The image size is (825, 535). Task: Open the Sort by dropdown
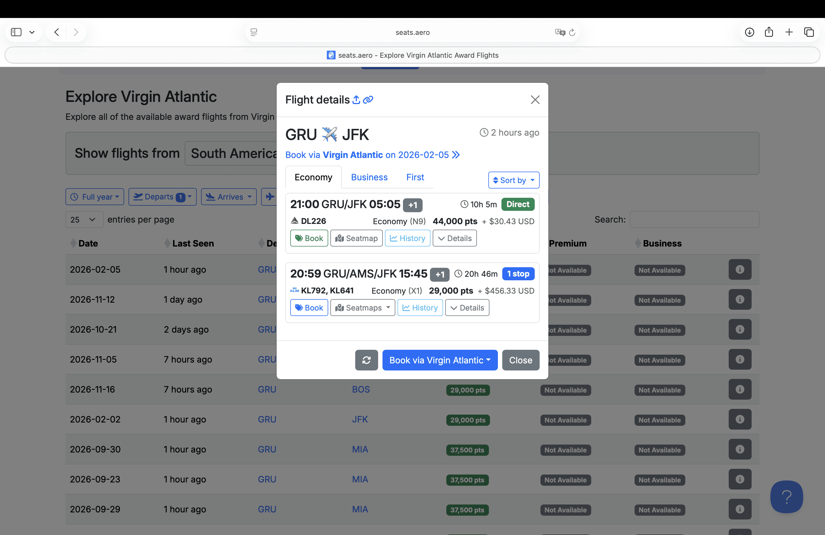513,180
